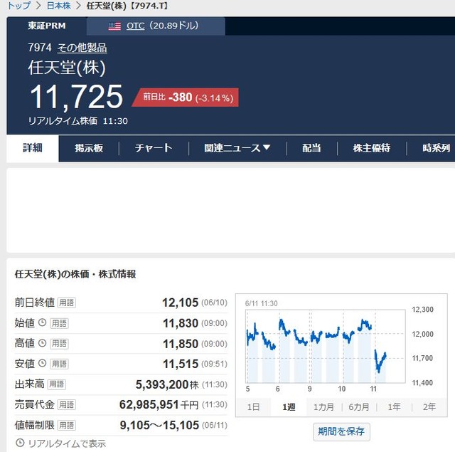The height and width of the screenshot is (452, 455).
Task: Click the clock icon next to 高値
Action: pyautogui.click(x=43, y=343)
